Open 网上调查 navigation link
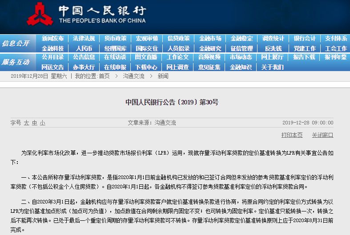 point(178,67)
